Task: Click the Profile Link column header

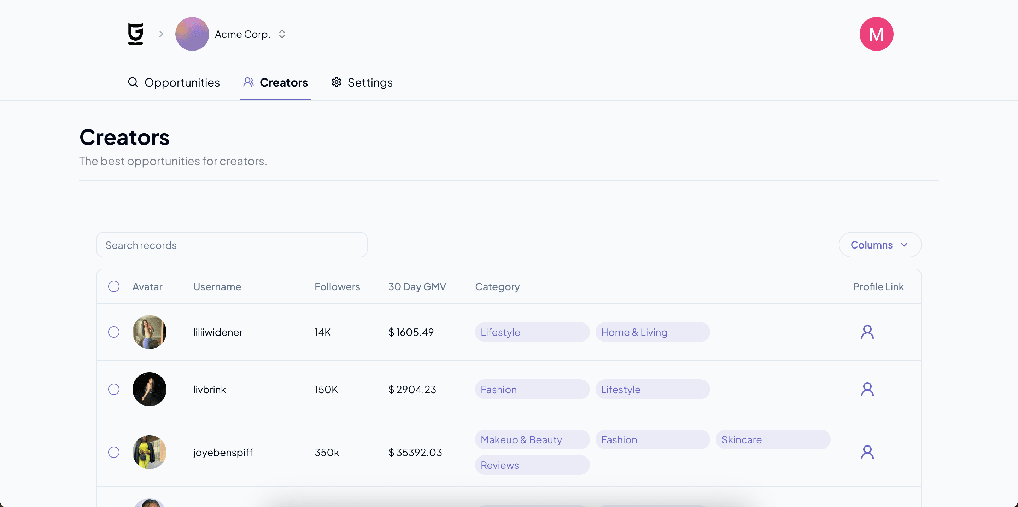Action: click(878, 286)
